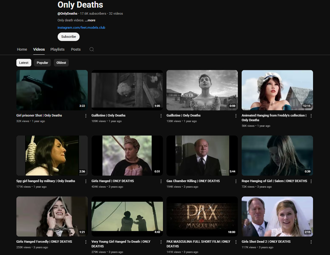This screenshot has height=255, width=330.
Task: Open 'Rope Hanging of Girl | Salem' title
Action: tap(274, 181)
